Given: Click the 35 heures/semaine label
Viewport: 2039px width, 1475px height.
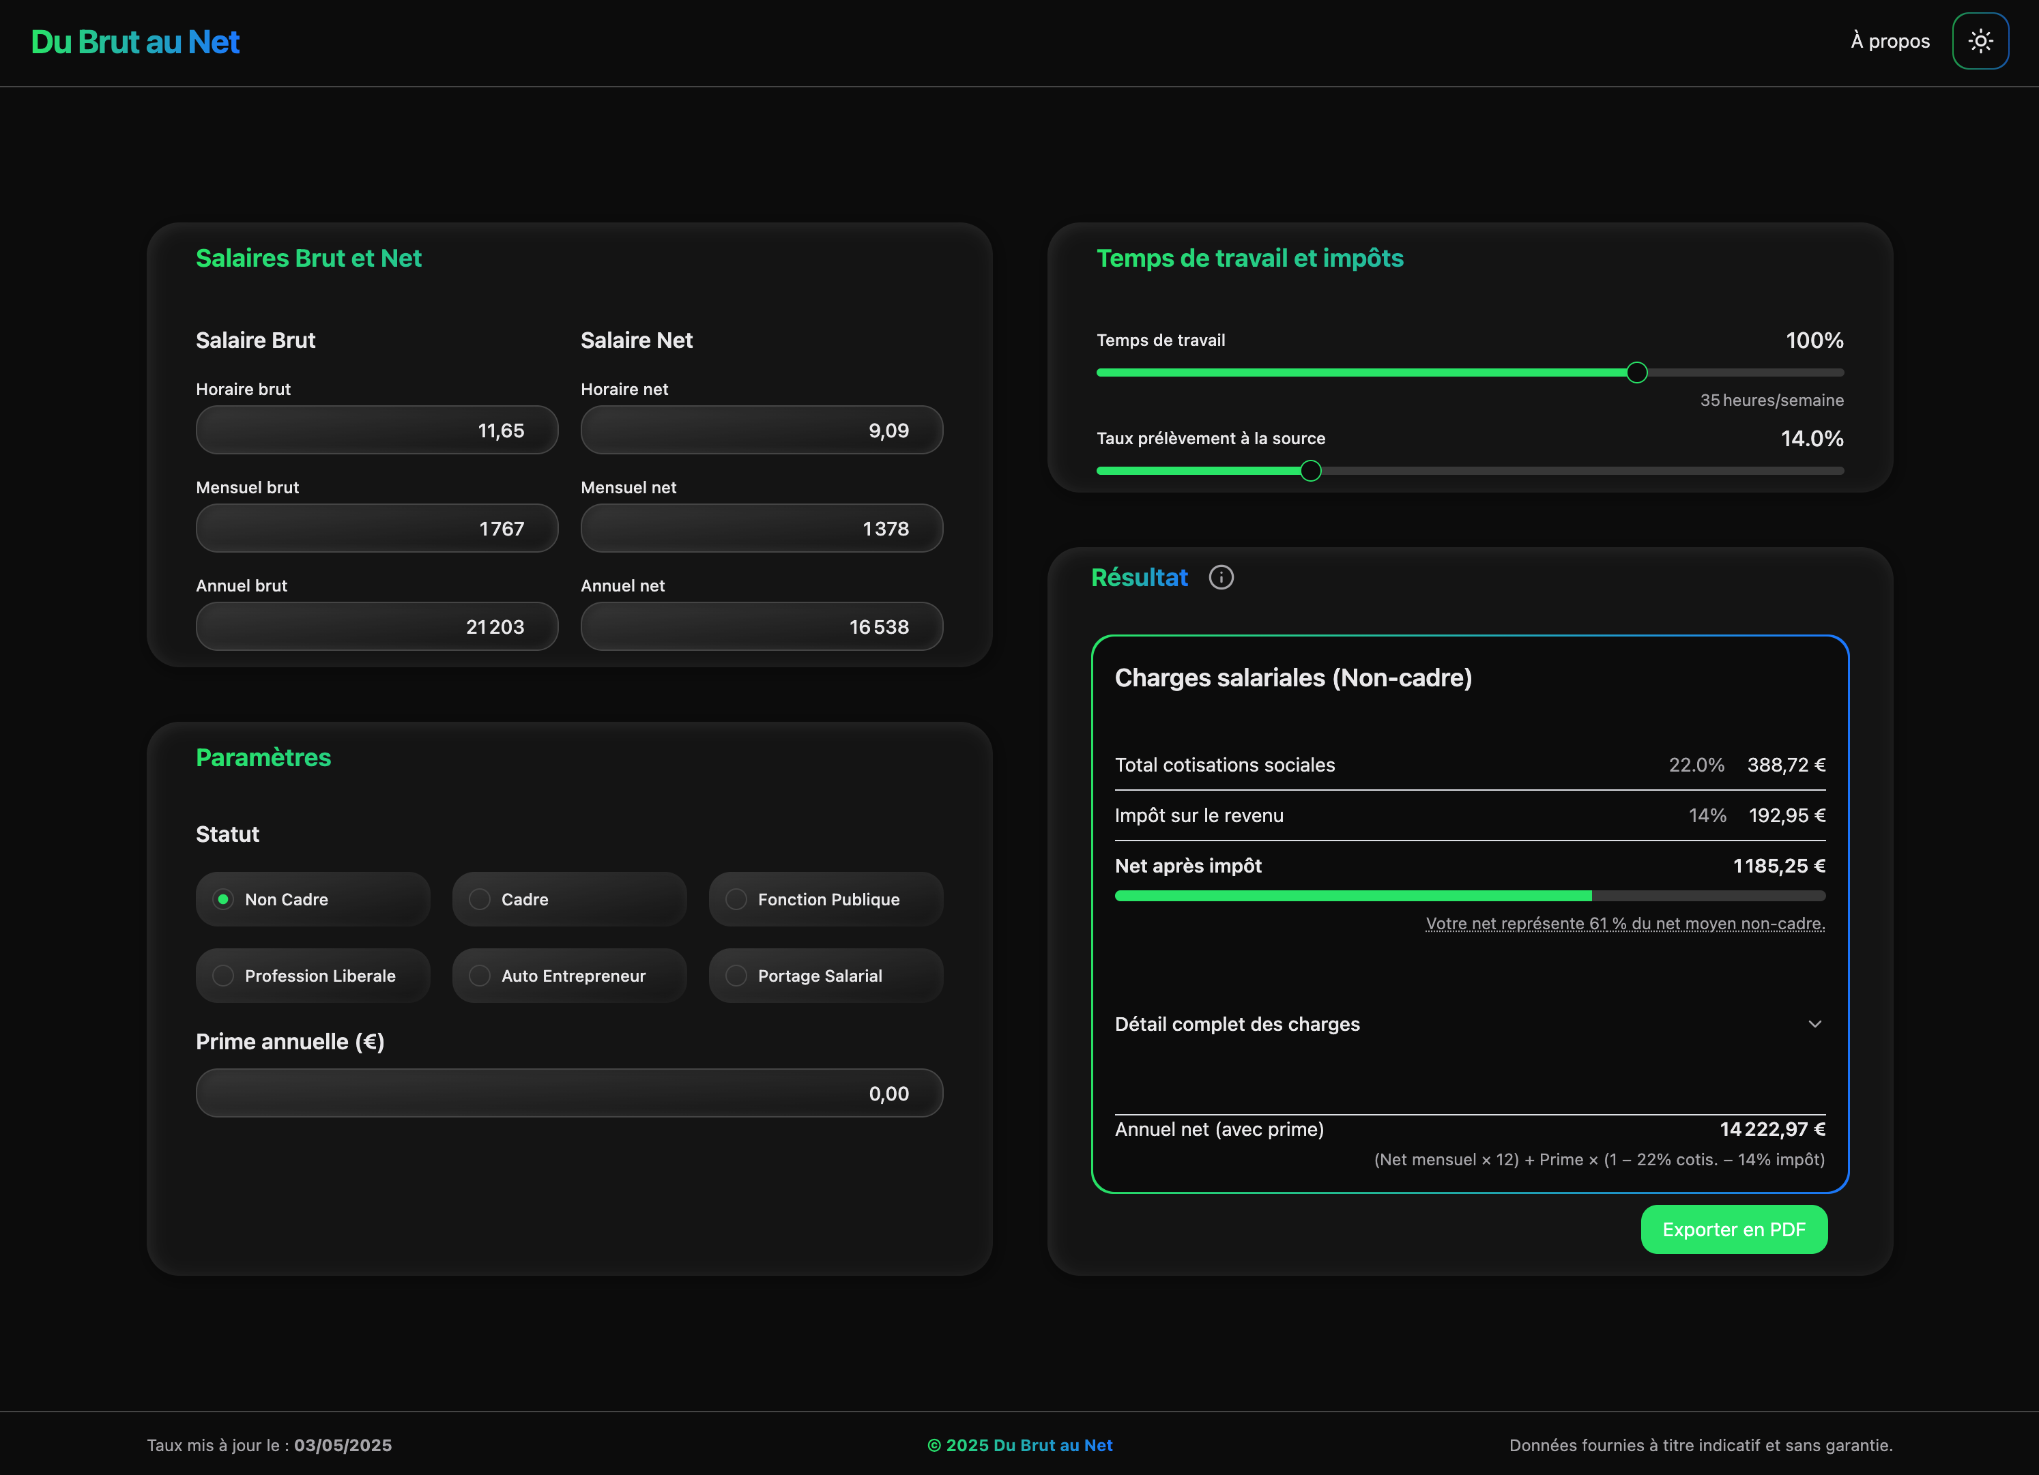Looking at the screenshot, I should 1771,400.
